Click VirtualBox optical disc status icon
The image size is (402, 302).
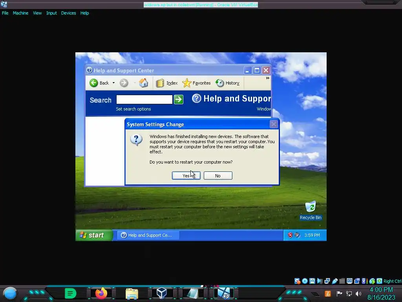tap(305, 281)
